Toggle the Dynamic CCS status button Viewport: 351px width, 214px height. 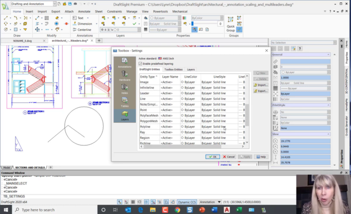(187, 202)
